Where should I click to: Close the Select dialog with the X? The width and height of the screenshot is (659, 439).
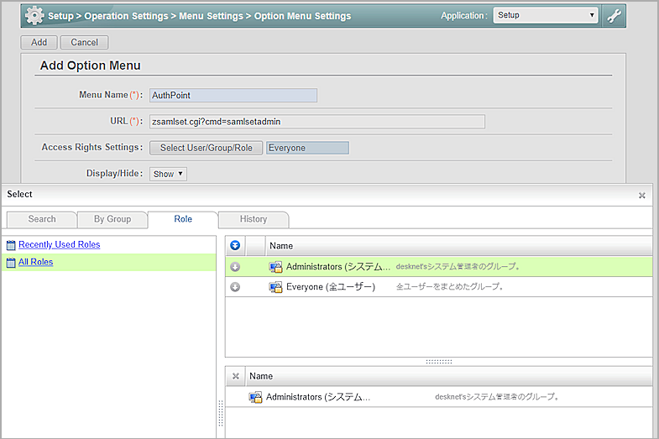(642, 195)
